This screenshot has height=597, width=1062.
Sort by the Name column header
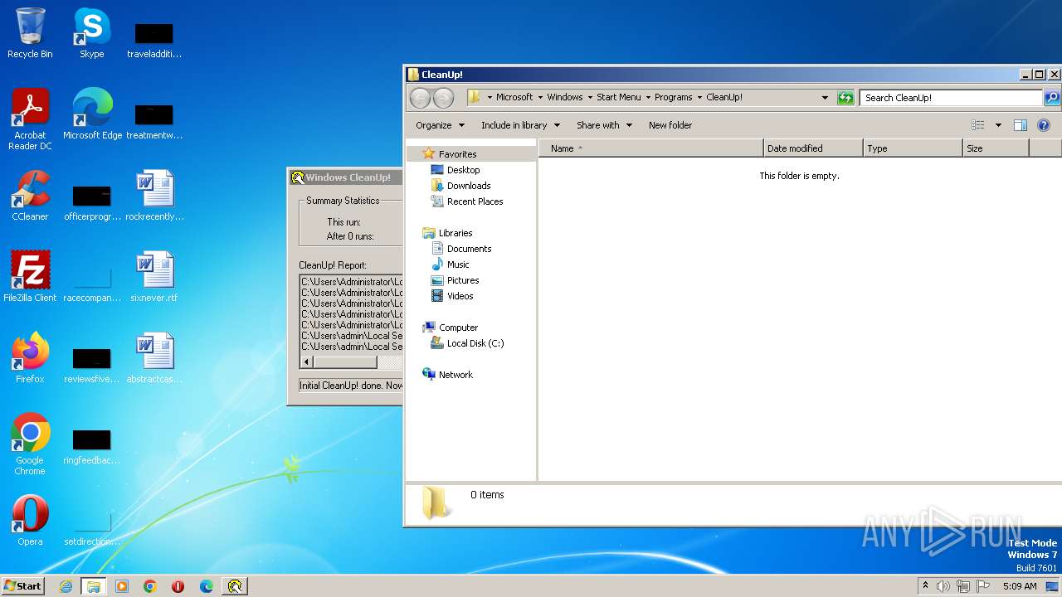tap(651, 148)
